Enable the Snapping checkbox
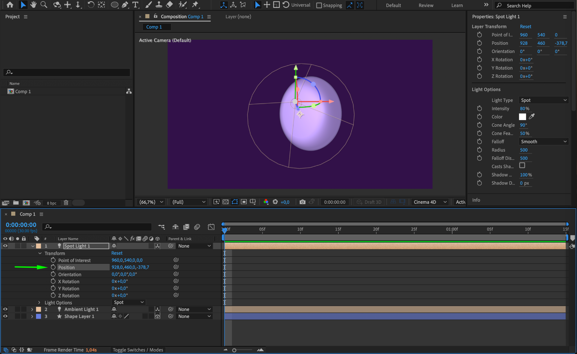577x354 pixels. [x=319, y=5]
